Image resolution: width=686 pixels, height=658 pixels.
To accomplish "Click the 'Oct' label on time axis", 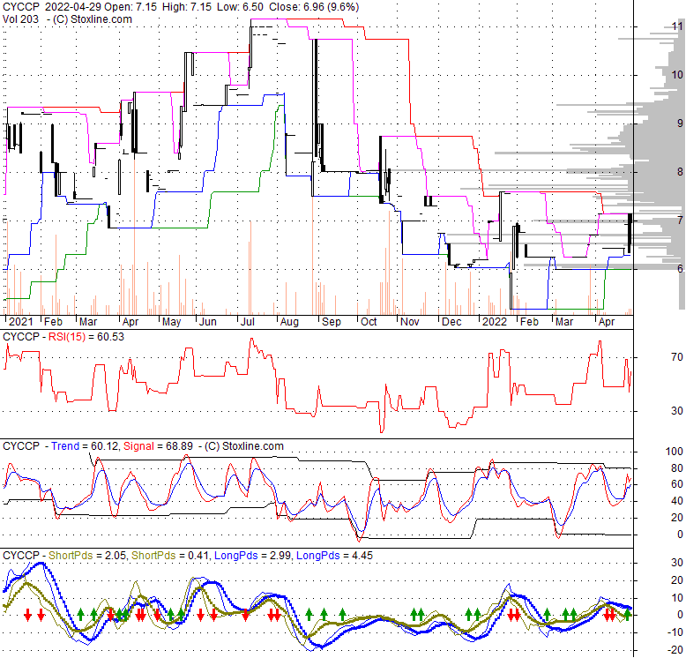I will (369, 322).
